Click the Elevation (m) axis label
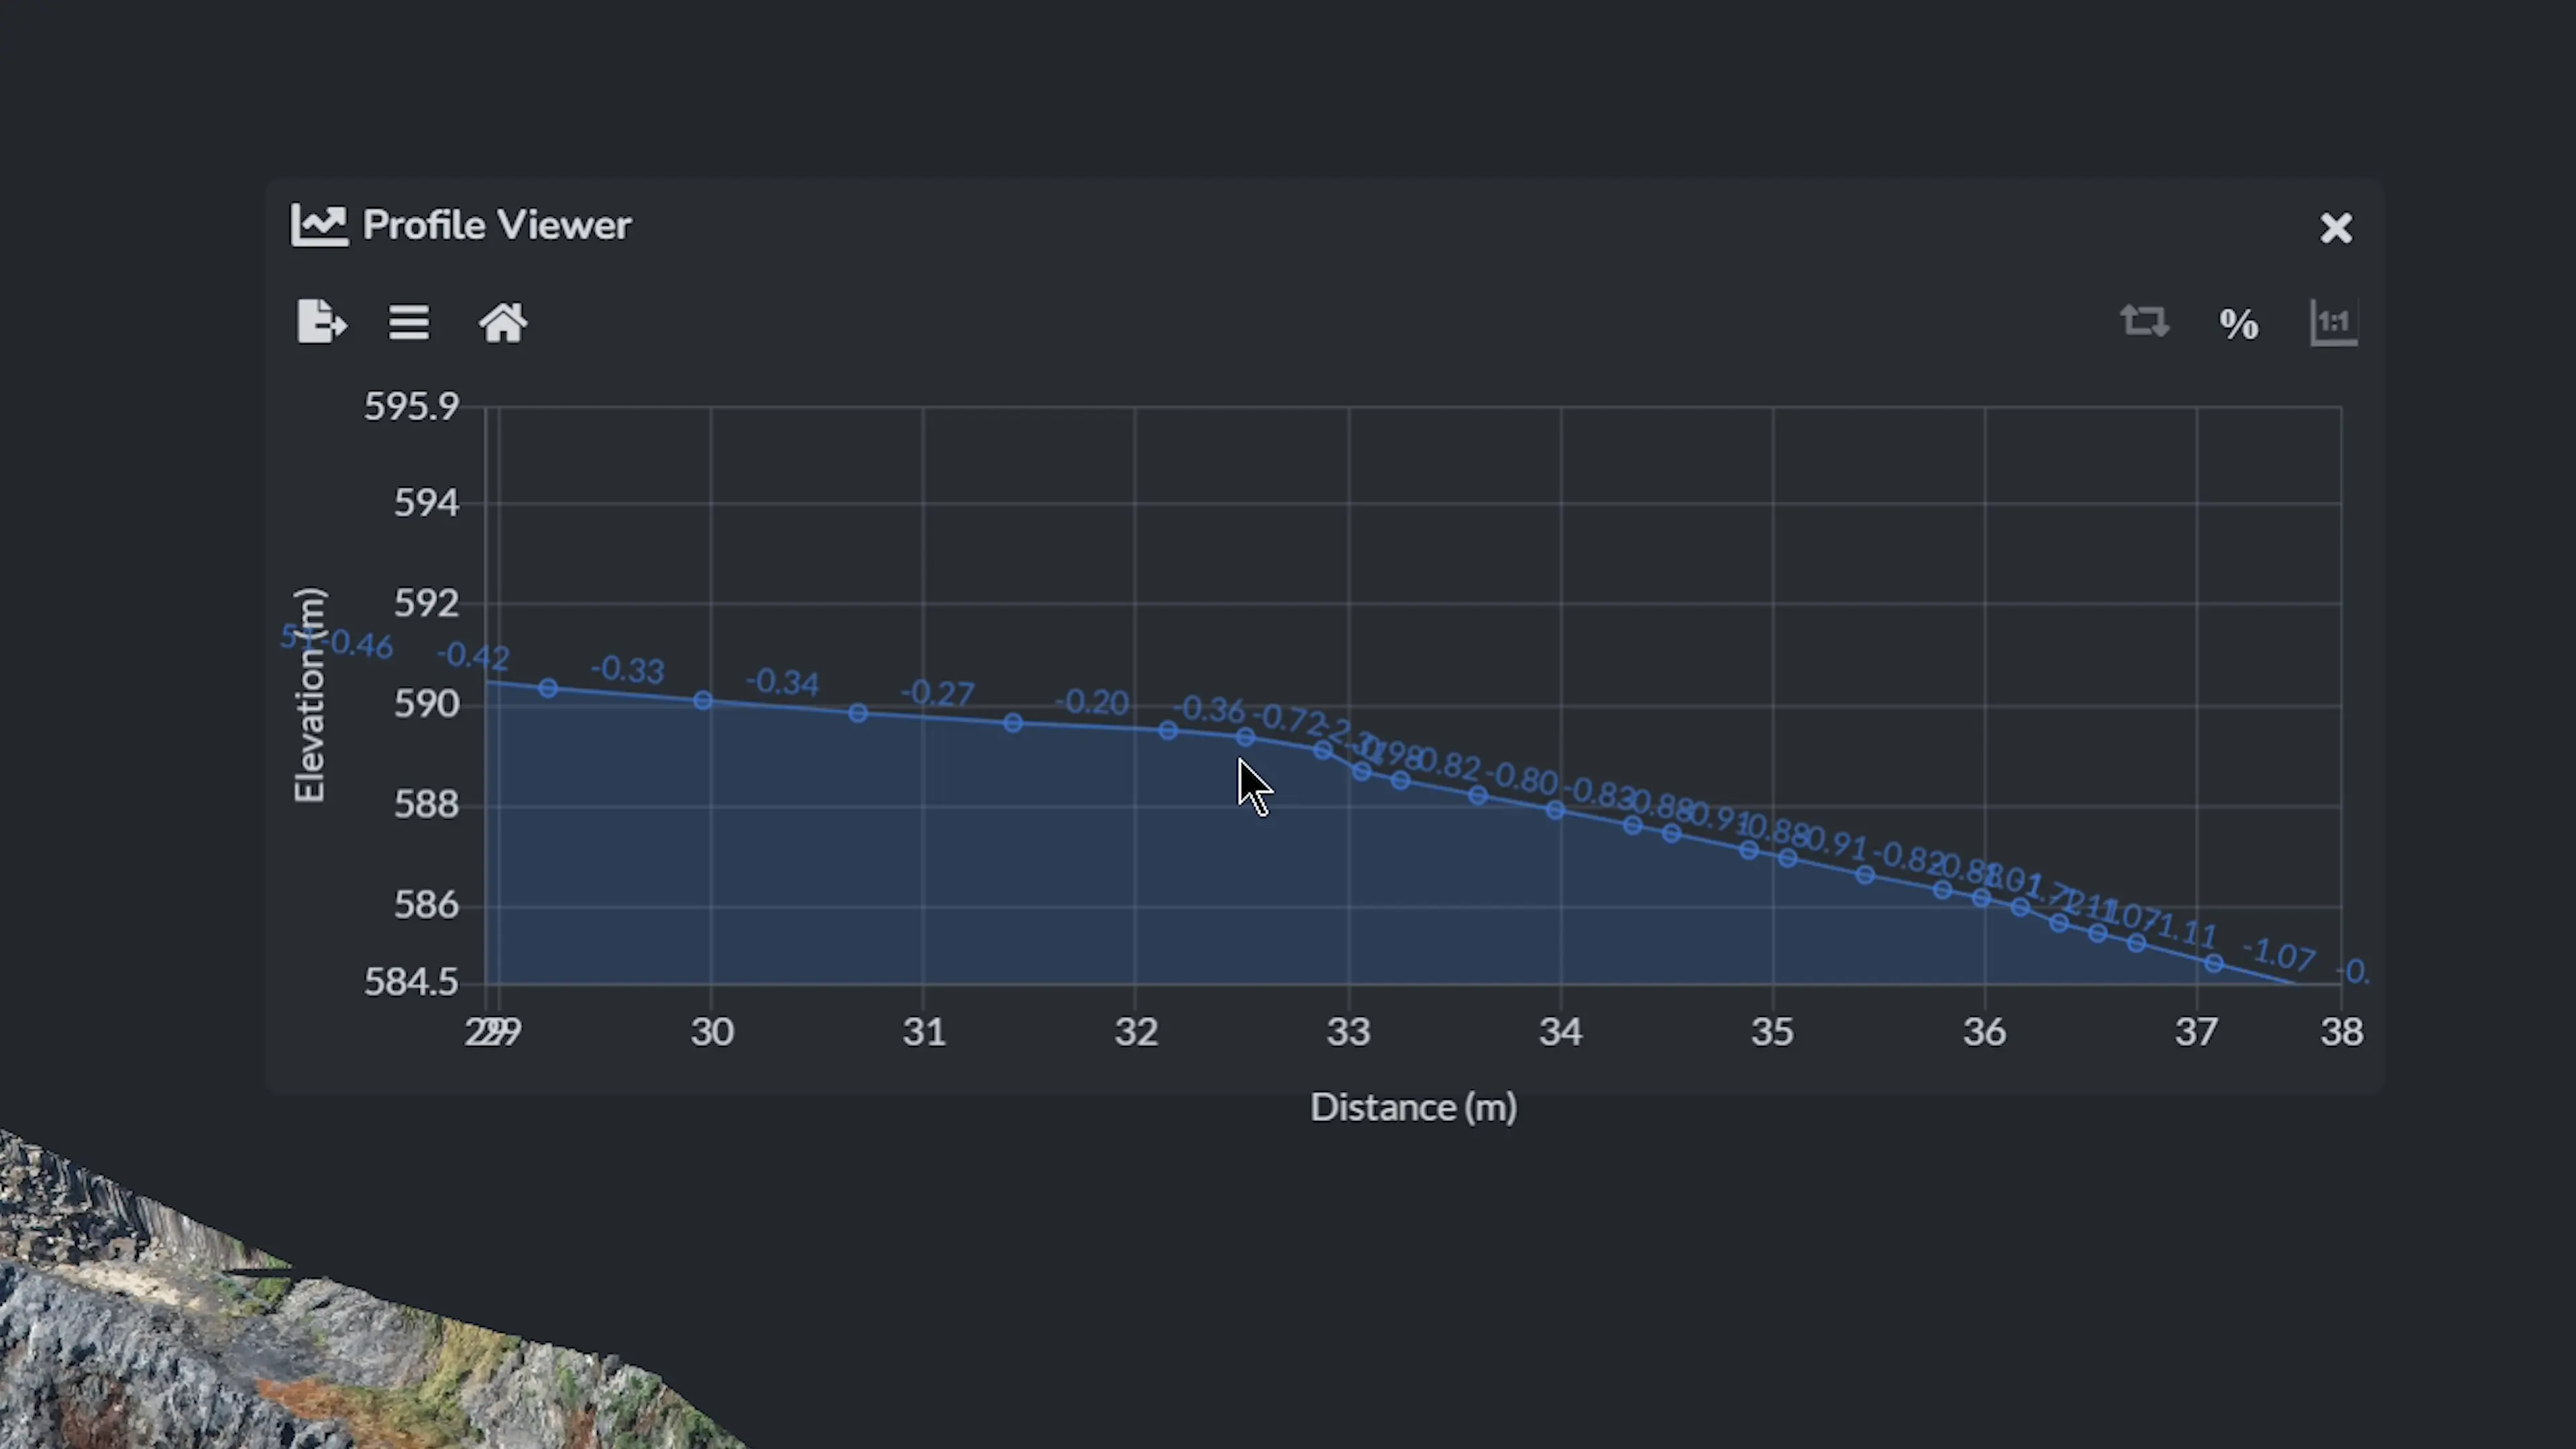 tap(309, 695)
